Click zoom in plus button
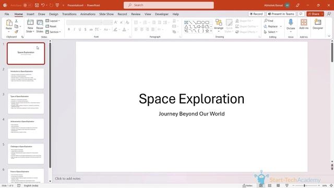This screenshot has height=188, width=334. (319, 186)
